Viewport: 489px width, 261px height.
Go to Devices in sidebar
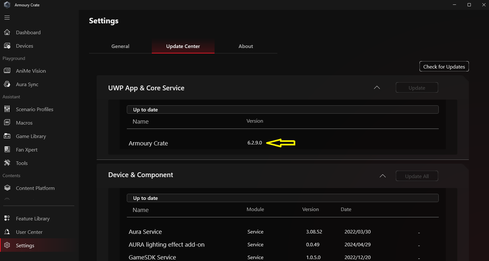(x=24, y=46)
